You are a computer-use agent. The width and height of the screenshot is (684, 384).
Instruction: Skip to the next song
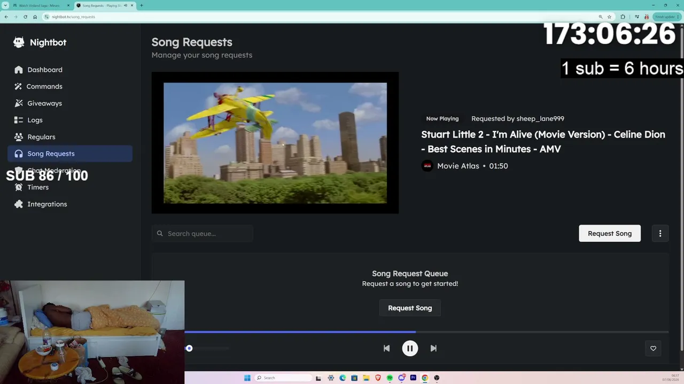(433, 348)
